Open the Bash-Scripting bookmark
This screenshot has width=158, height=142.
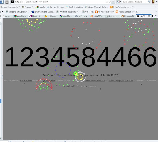point(75,7)
